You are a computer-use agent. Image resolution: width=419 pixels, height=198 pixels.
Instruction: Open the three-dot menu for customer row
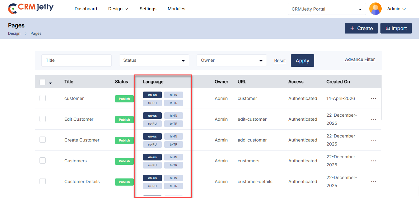tap(373, 98)
